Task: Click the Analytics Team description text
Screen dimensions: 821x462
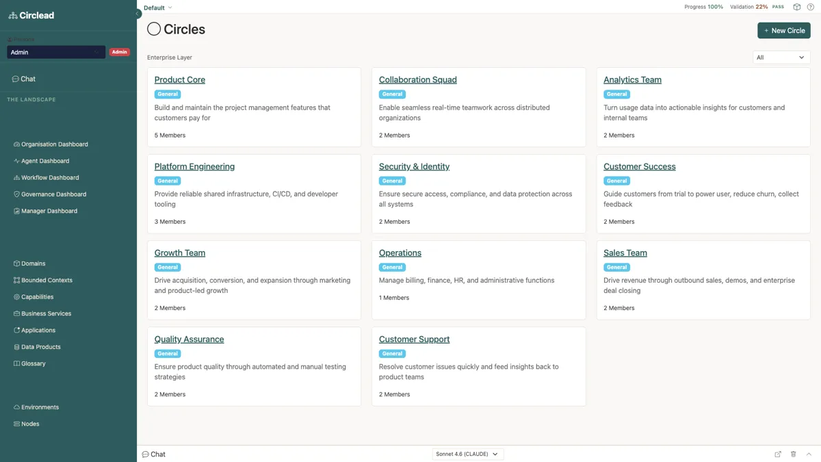Action: [694, 113]
